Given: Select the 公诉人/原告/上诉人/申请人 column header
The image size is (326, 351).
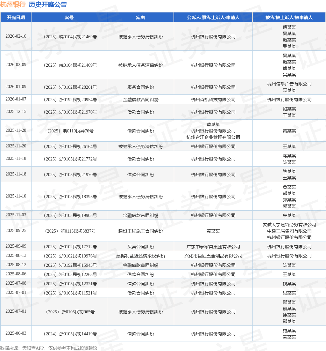Looking at the screenshot, I should click(213, 18).
